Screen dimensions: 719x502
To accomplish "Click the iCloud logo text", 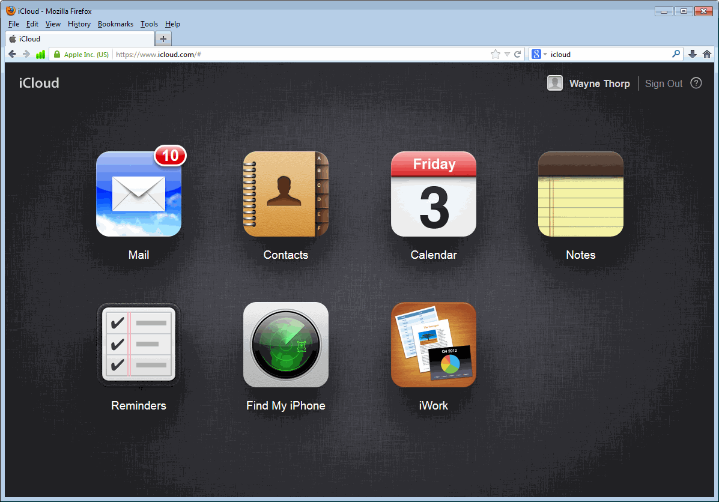I will 39,83.
